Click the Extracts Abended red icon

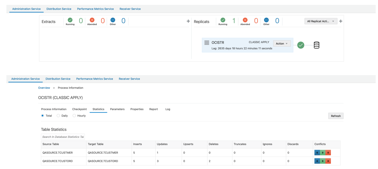[x=92, y=20]
